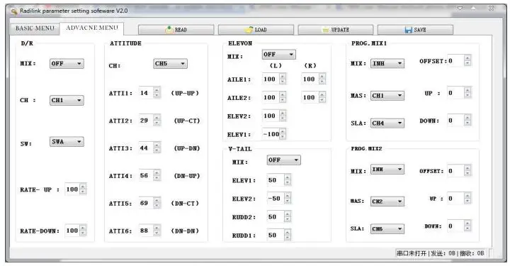Click the READ button
The image size is (510, 266).
[176, 30]
